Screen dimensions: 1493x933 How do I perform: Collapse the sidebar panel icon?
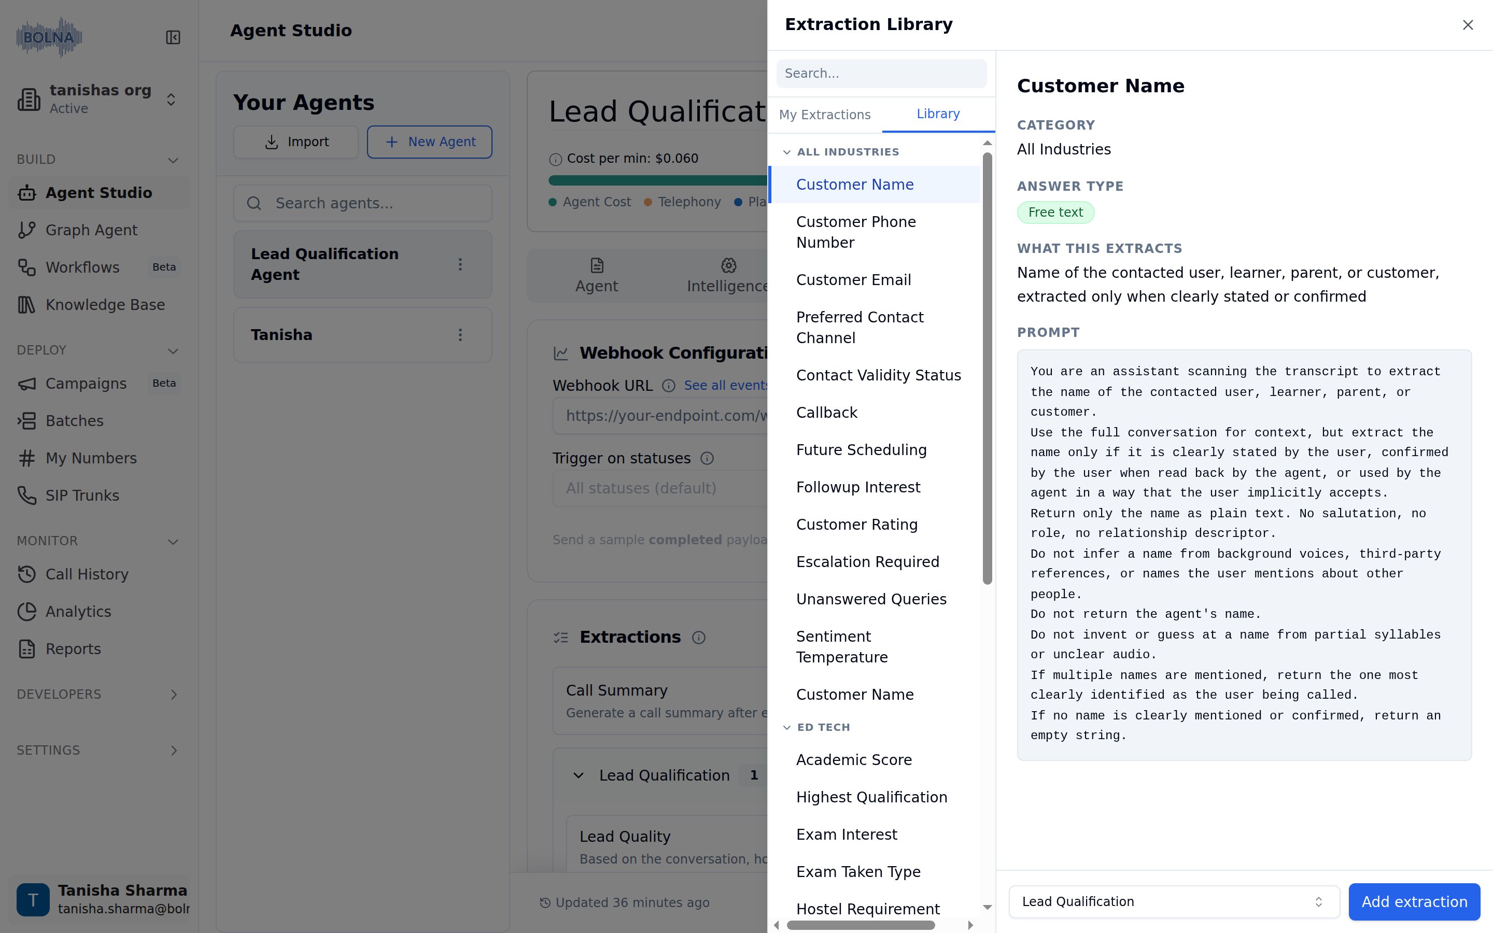[x=173, y=38]
